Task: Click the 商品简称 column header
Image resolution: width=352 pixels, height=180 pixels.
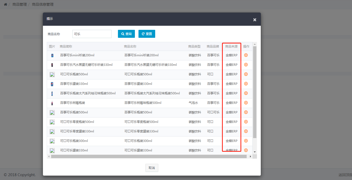Action: [x=66, y=47]
